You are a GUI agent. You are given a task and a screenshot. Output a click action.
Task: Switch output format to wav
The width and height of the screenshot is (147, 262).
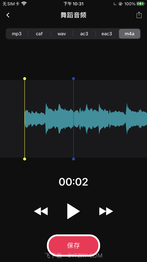[x=62, y=34]
